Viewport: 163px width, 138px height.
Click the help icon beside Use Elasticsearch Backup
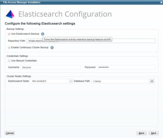[x=43, y=34]
